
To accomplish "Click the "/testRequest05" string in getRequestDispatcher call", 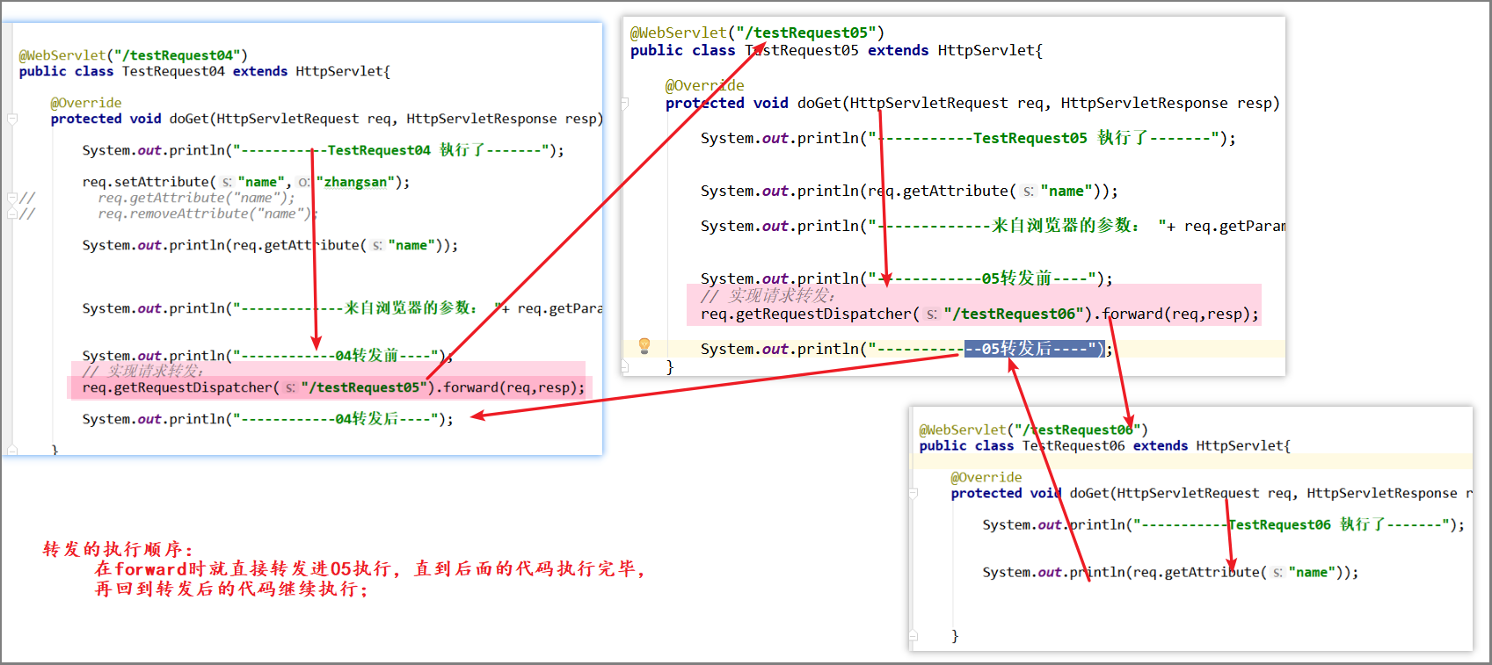I will tap(364, 387).
